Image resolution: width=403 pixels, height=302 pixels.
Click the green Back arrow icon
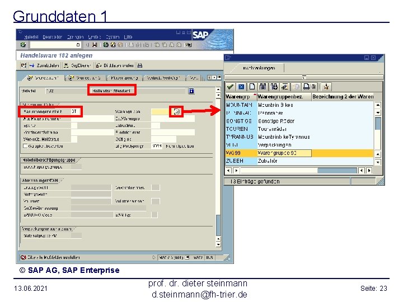point(106,45)
